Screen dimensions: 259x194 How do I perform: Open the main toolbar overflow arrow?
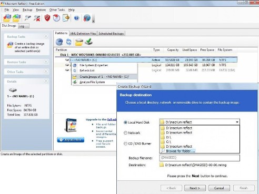(93, 18)
